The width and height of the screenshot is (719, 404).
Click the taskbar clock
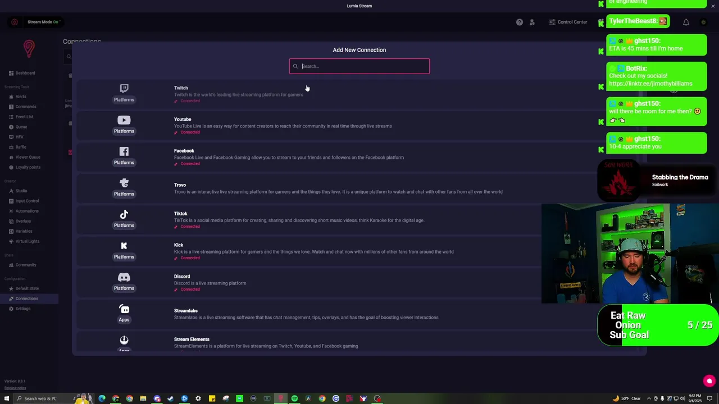tap(697, 399)
